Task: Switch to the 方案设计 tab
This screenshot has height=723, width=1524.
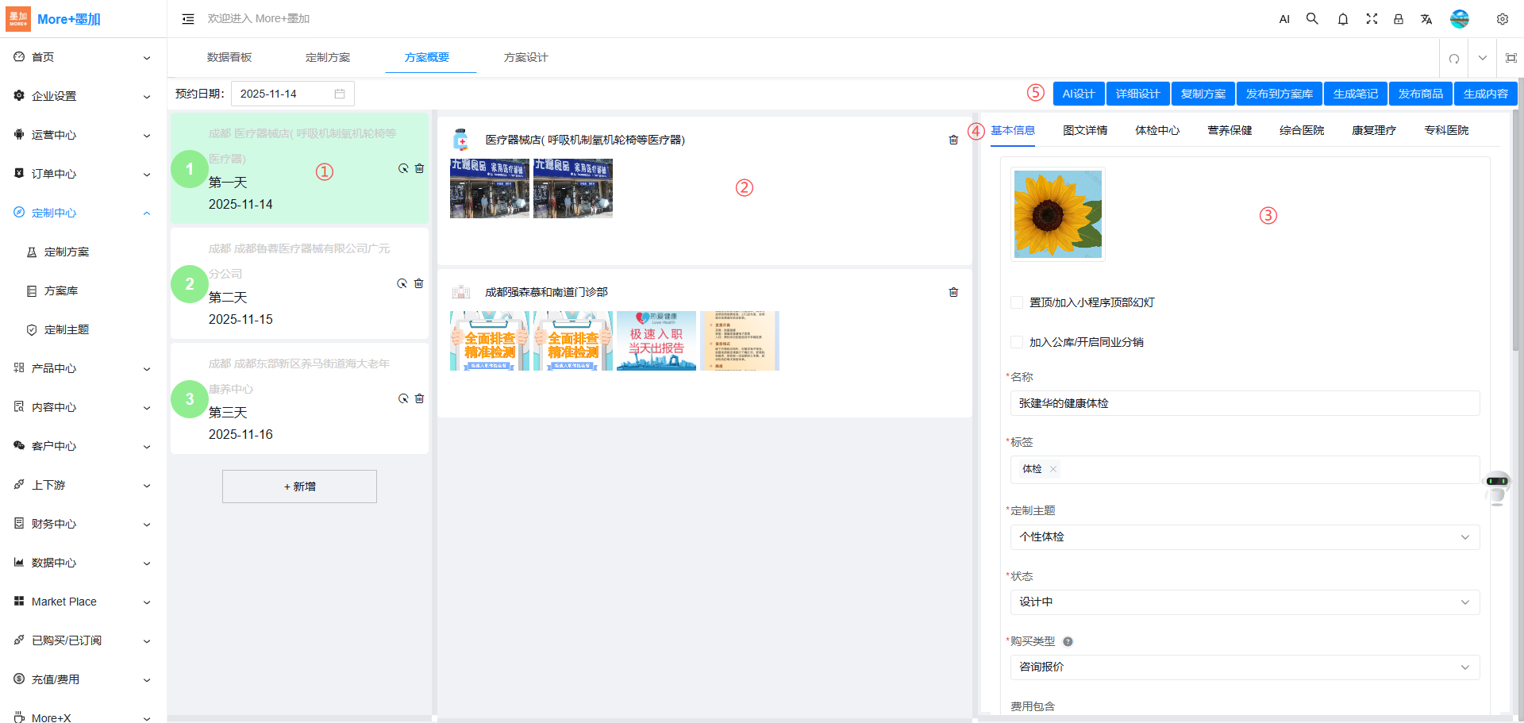Action: click(x=525, y=58)
